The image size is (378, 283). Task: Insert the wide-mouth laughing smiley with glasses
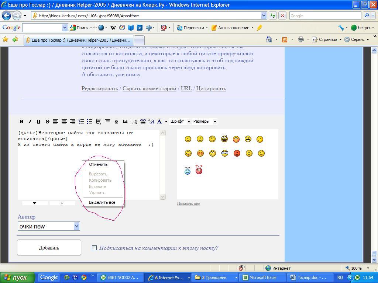224,139
